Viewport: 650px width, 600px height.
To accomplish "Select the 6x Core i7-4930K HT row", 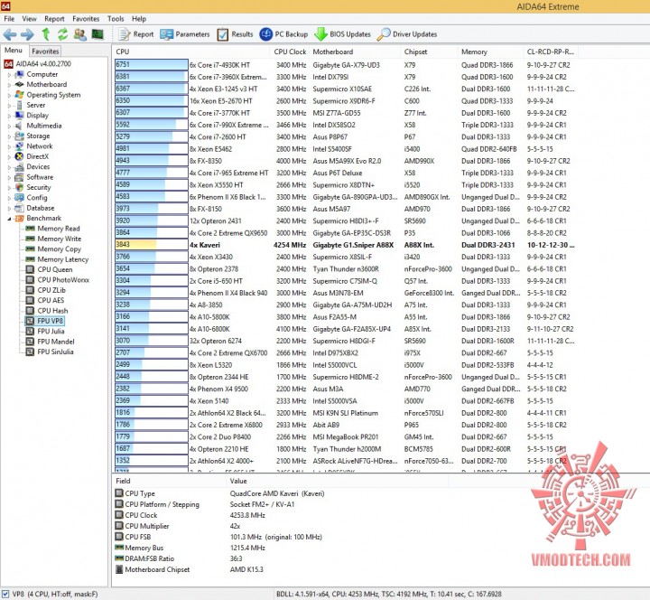I will click(345, 65).
